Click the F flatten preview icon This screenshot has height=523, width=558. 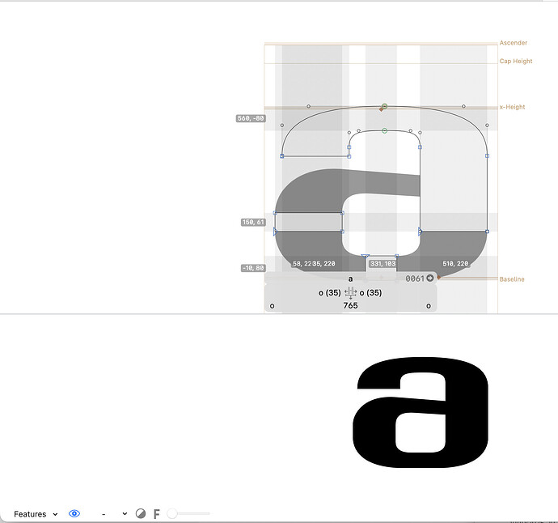(x=156, y=514)
